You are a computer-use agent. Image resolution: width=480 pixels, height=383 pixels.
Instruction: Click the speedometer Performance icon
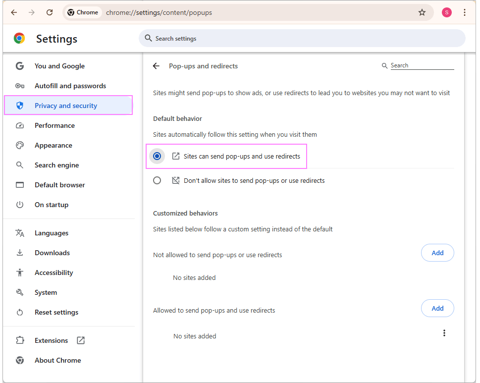[x=20, y=125]
